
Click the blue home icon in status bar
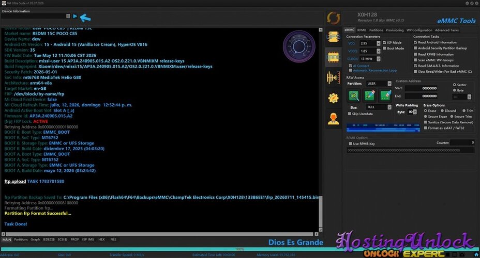coord(476,254)
